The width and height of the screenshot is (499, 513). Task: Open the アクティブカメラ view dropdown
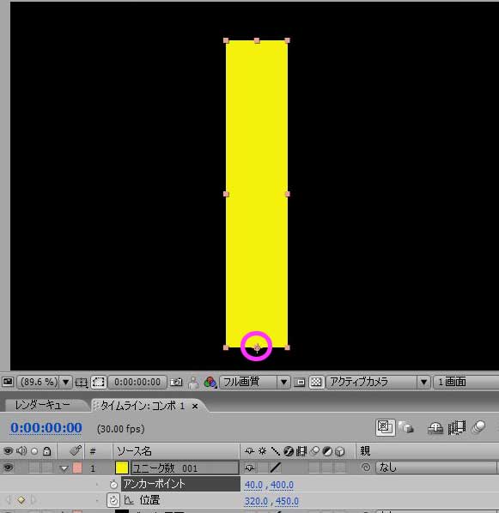pyautogui.click(x=378, y=382)
